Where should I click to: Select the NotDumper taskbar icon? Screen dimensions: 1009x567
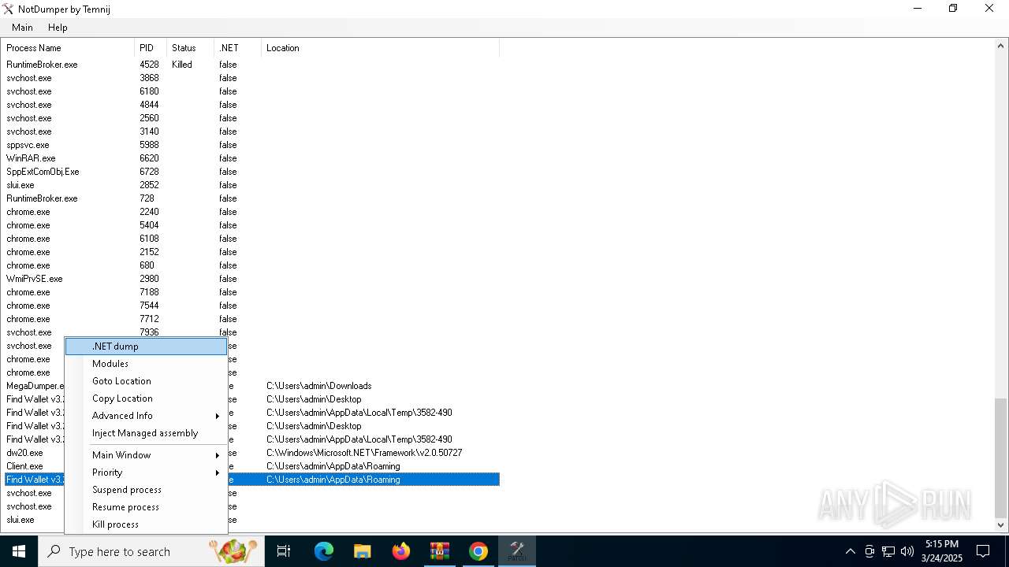click(516, 551)
